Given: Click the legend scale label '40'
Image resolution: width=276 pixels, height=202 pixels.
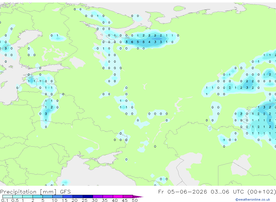Looking at the screenshot, I should pyautogui.click(x=115, y=200).
